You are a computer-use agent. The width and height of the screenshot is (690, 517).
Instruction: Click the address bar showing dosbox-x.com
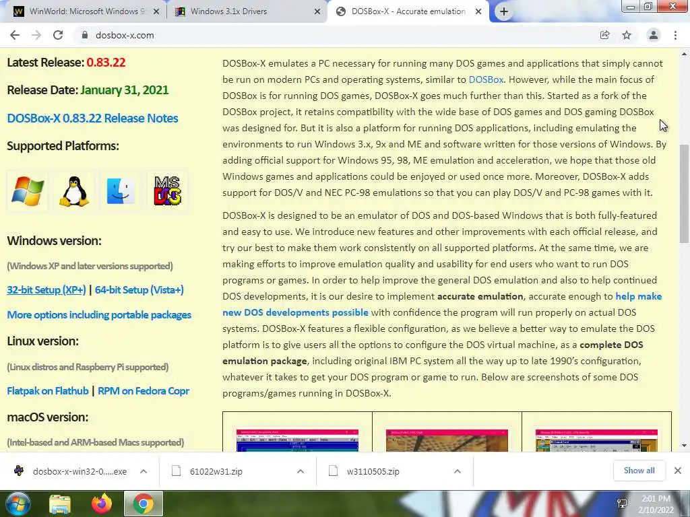click(x=334, y=35)
